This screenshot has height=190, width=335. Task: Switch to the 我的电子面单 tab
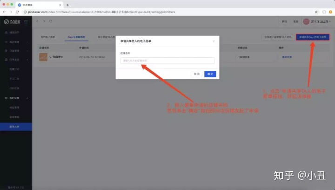(47, 37)
